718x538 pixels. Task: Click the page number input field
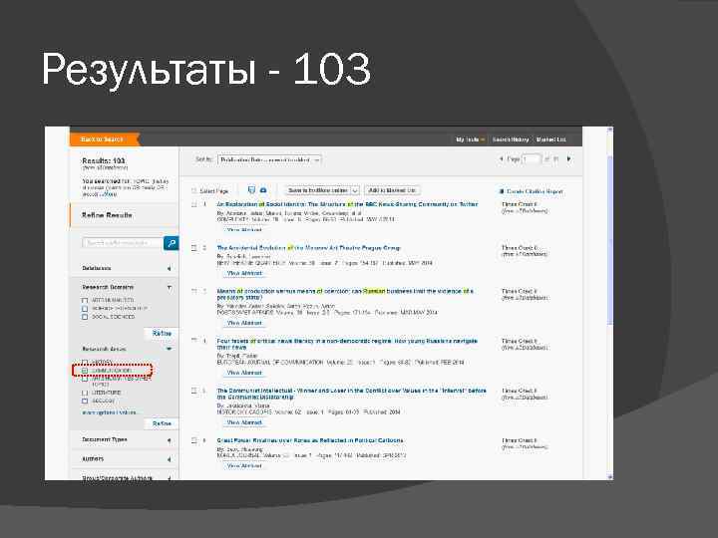[x=532, y=159]
